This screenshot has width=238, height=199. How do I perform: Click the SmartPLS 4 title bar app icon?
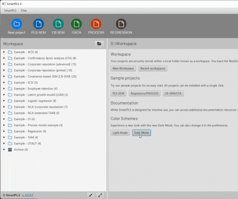click(x=4, y=4)
